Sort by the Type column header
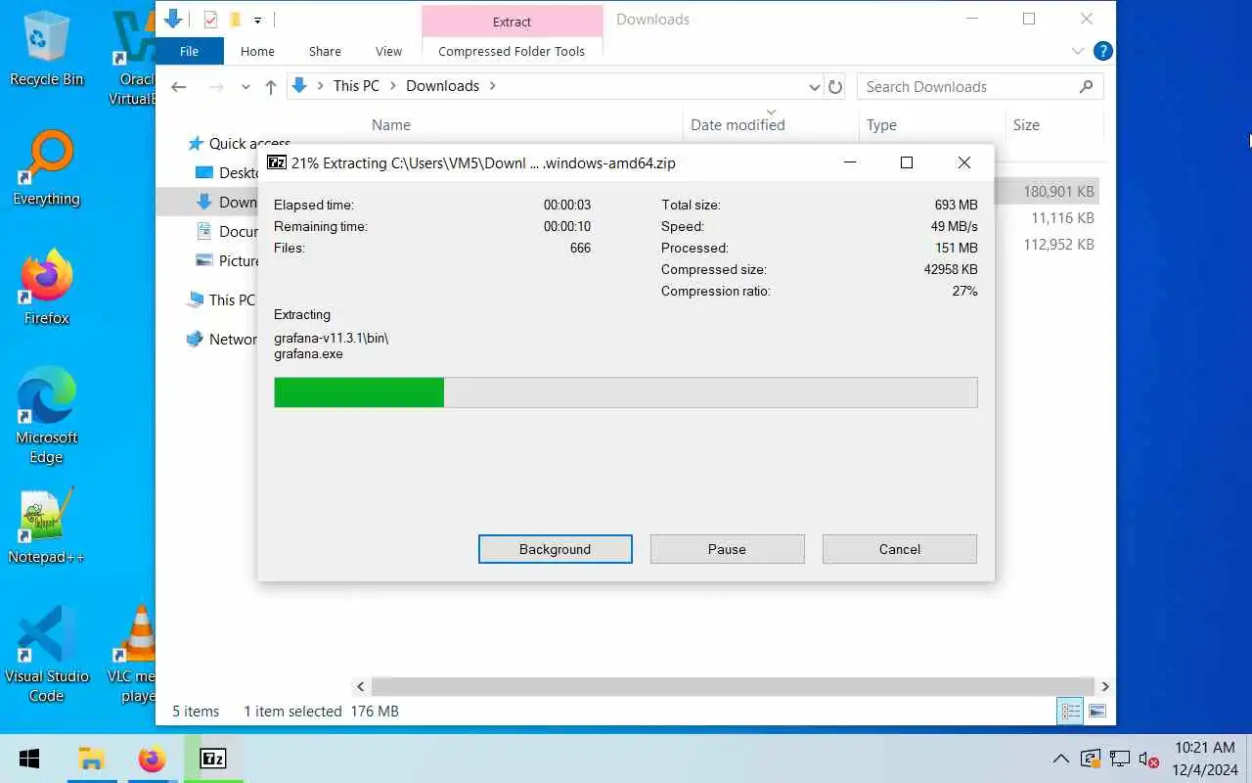The image size is (1252, 783). tap(881, 124)
